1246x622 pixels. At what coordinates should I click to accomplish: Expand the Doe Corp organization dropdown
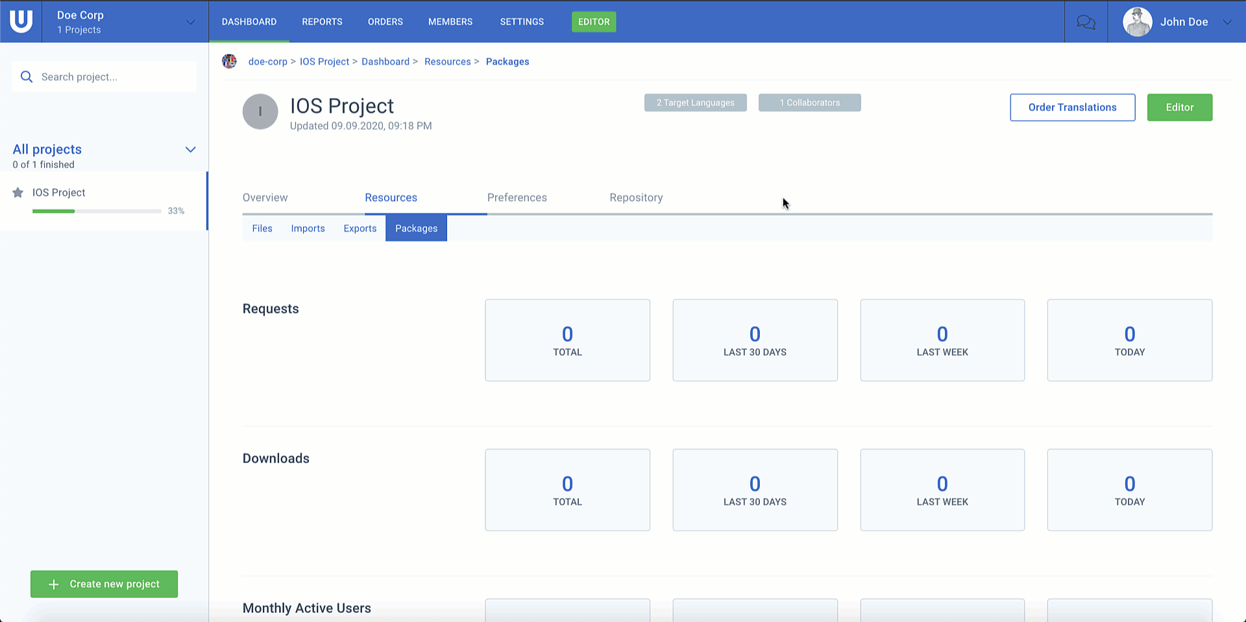tap(190, 22)
